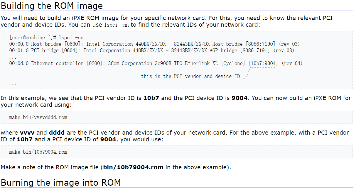Viewport: 356px width, 188px height.
Task: Click the bold "bin/10b79004.rom" file name
Action: [133, 167]
